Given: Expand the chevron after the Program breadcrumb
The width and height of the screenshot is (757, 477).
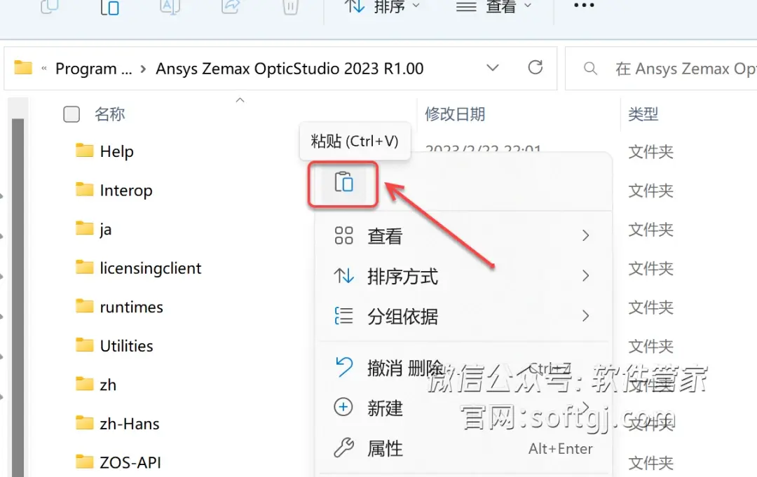Looking at the screenshot, I should [x=143, y=69].
